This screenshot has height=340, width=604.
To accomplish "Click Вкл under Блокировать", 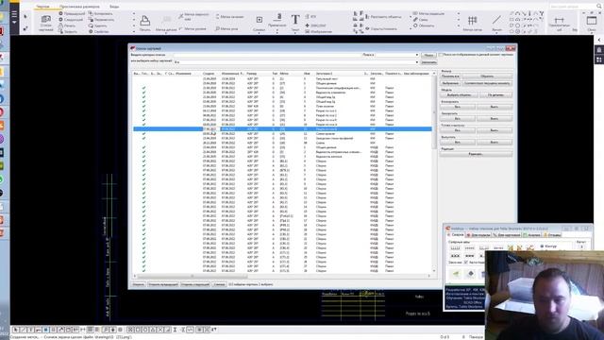I will tap(458, 107).
